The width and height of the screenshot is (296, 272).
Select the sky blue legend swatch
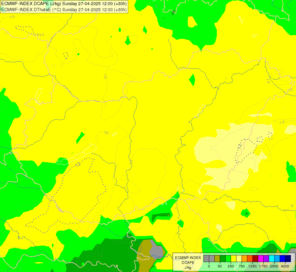[x=277, y=258]
